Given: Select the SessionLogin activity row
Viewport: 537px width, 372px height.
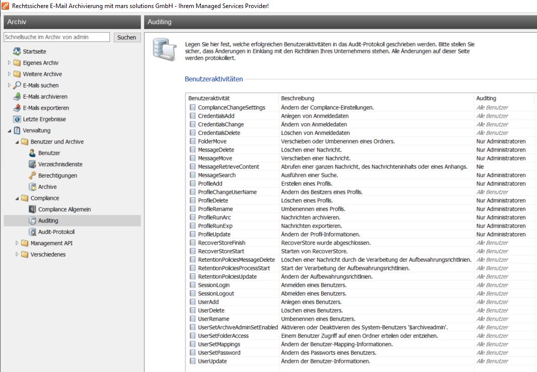Looking at the screenshot, I should coord(213,285).
